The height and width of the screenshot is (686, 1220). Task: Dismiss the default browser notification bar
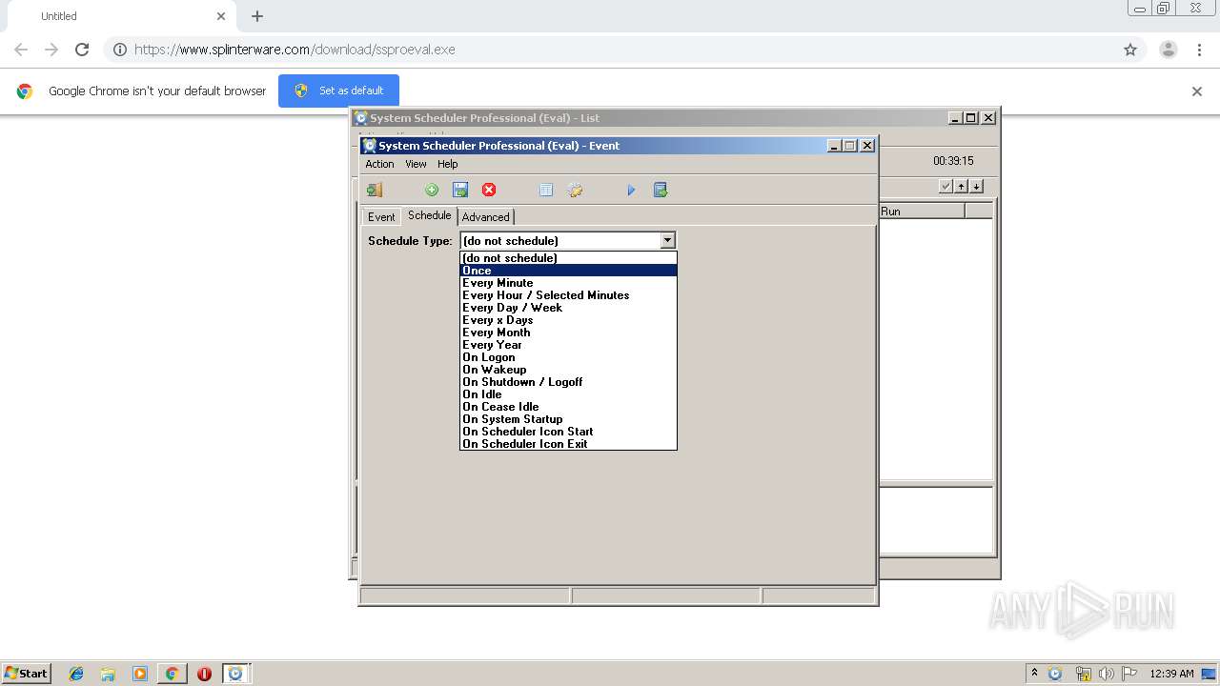pyautogui.click(x=1197, y=91)
